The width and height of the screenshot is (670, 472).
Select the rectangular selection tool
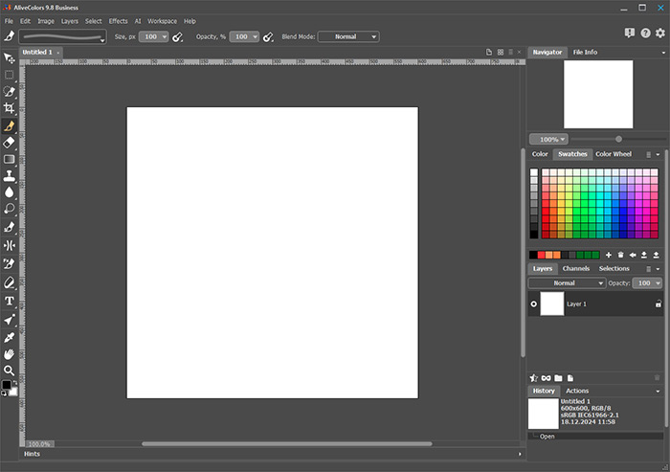[x=9, y=75]
